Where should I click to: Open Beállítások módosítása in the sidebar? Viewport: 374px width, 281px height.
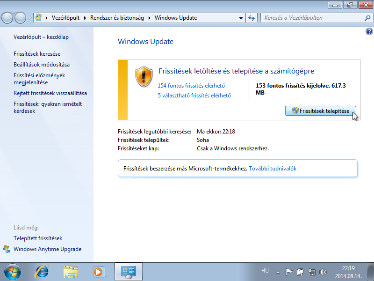(x=42, y=65)
